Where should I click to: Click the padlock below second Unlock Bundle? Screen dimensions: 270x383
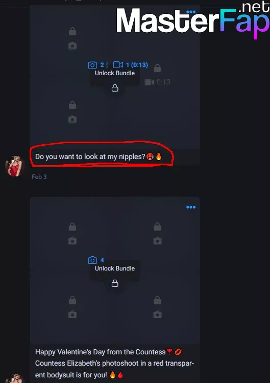pos(115,283)
